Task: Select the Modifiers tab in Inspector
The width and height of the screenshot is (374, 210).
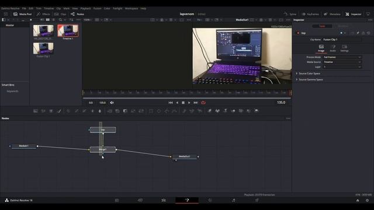Action: point(343,26)
